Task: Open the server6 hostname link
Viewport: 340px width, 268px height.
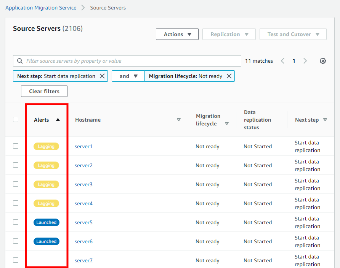Action: [84, 242]
